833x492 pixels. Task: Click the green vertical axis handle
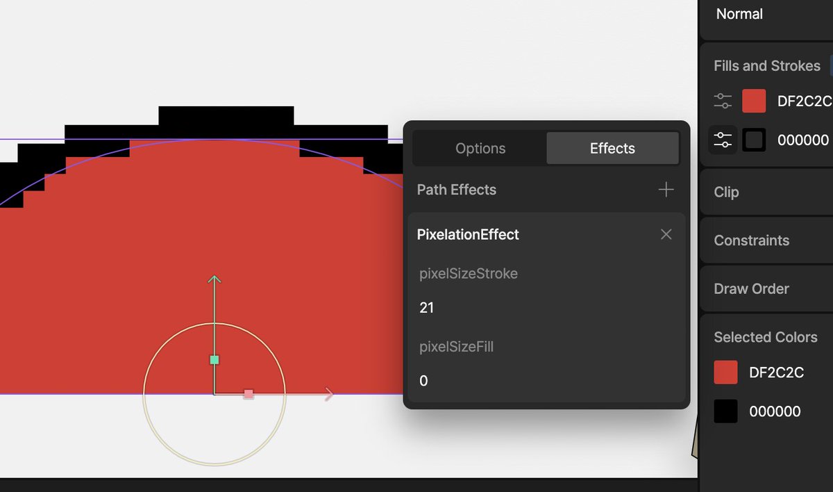coord(214,360)
